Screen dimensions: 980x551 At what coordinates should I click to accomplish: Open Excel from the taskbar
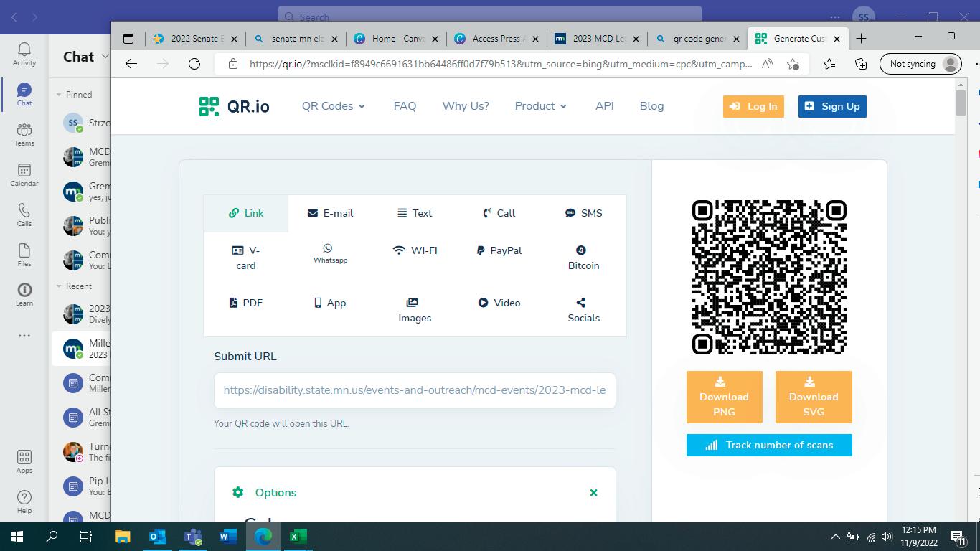coord(298,537)
